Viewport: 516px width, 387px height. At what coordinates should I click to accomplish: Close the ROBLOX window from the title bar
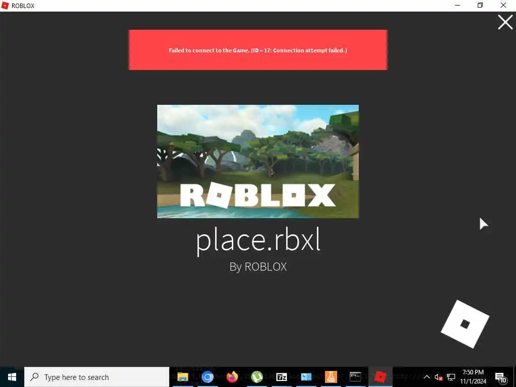click(x=503, y=5)
